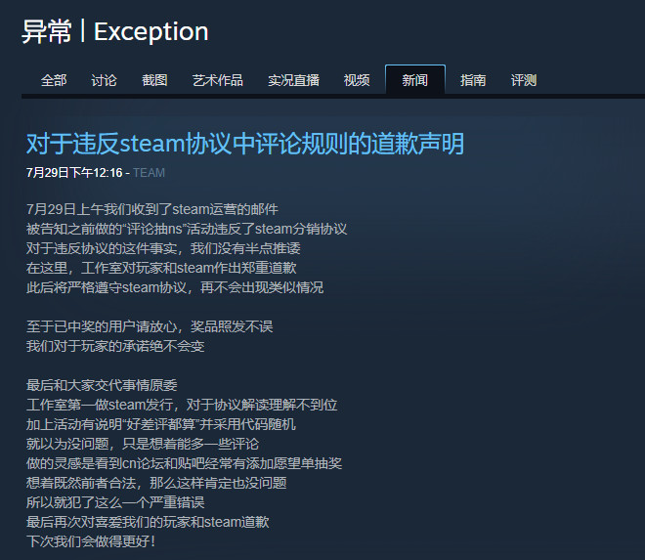This screenshot has height=560, width=645.
Task: Select the active 新闻 news tab
Action: [x=415, y=80]
